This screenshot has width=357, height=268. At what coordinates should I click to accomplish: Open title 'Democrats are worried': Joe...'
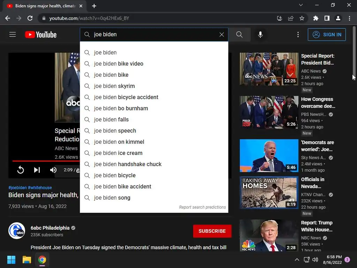(x=317, y=146)
